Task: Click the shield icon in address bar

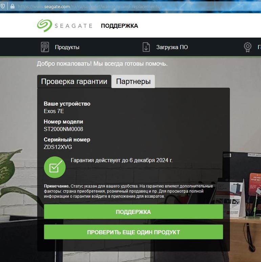Action: coord(3,6)
